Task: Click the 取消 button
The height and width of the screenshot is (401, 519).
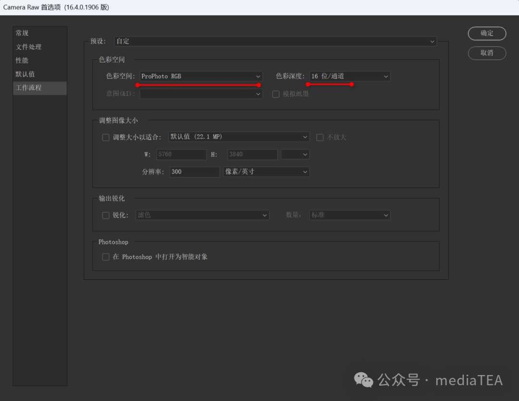Action: point(487,53)
